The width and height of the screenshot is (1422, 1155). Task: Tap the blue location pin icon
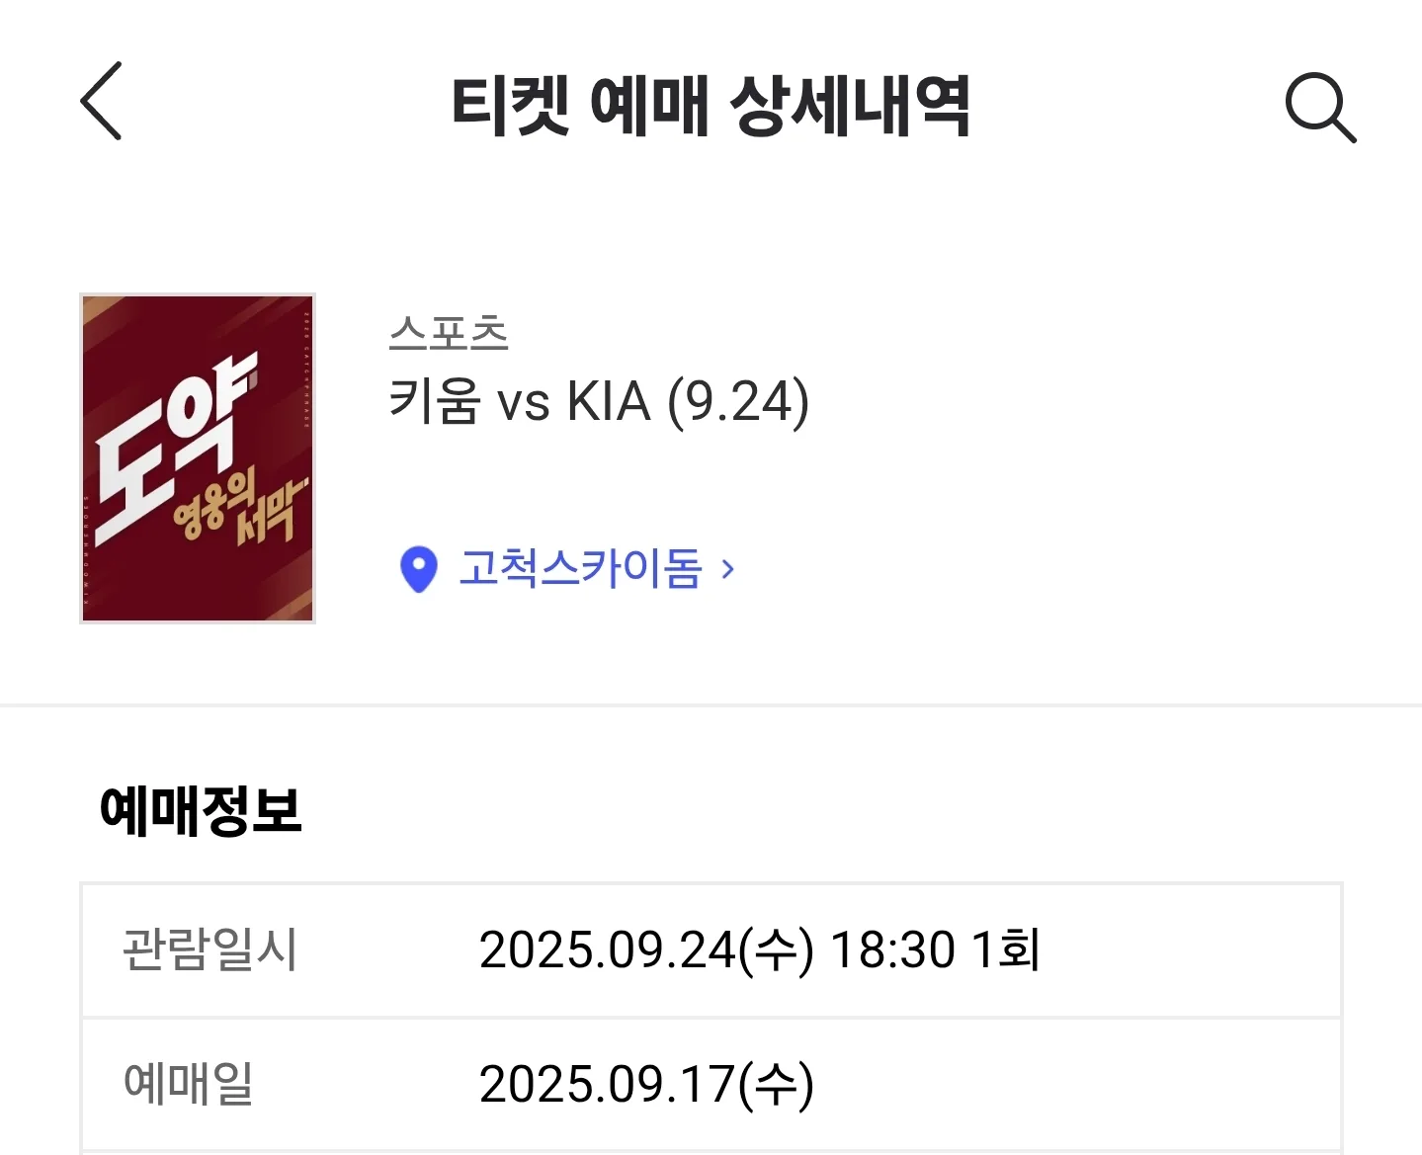[x=418, y=569]
